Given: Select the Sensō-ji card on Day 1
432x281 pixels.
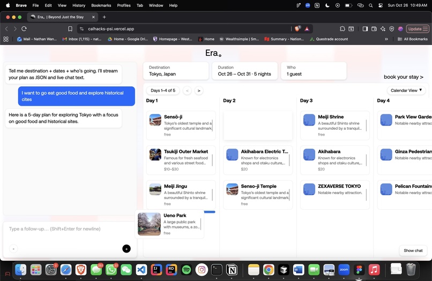Looking at the screenshot, I should point(181,125).
